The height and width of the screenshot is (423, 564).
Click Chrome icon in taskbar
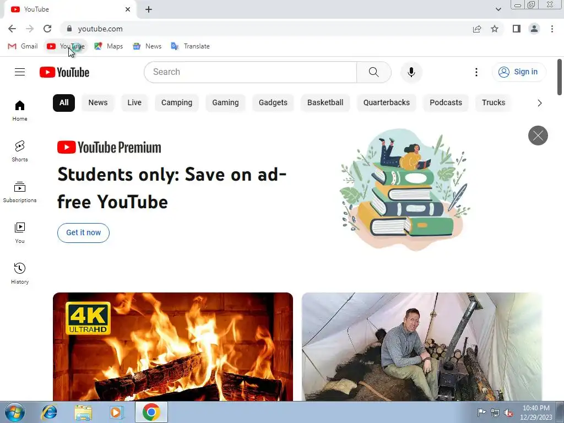point(151,412)
